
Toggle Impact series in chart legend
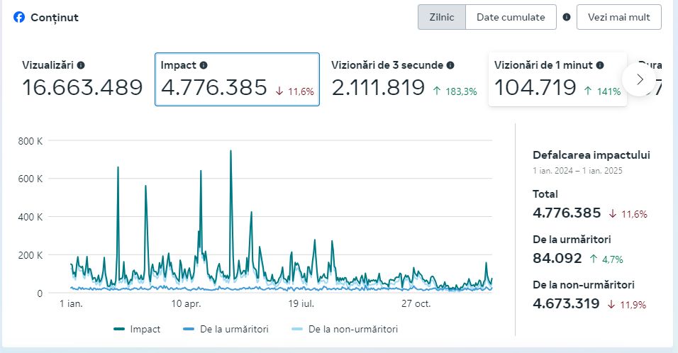[138, 329]
